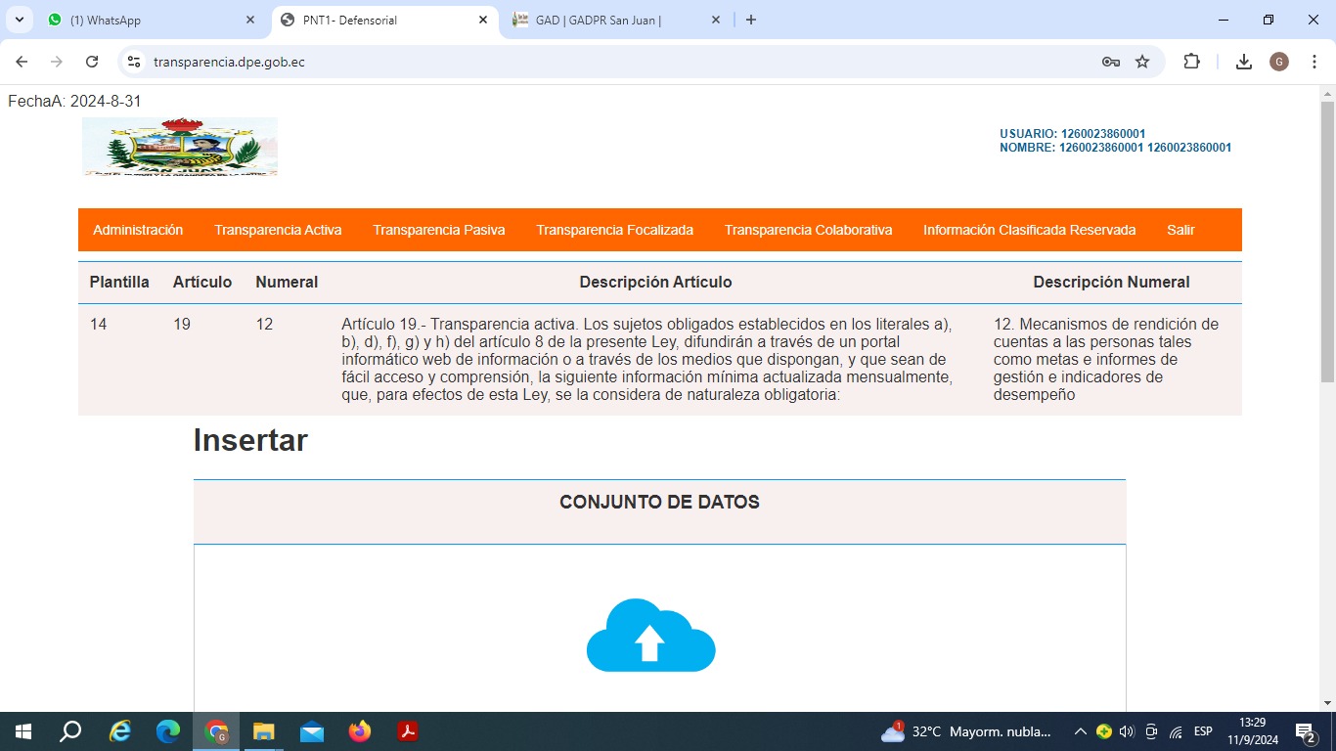
Task: Reload the page with the refresh icon
Action: coord(92,62)
